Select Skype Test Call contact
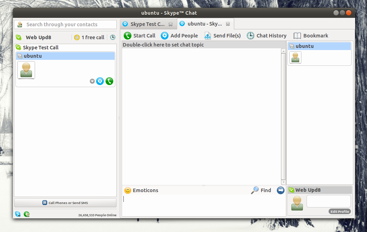This screenshot has height=232, width=367. [65, 48]
